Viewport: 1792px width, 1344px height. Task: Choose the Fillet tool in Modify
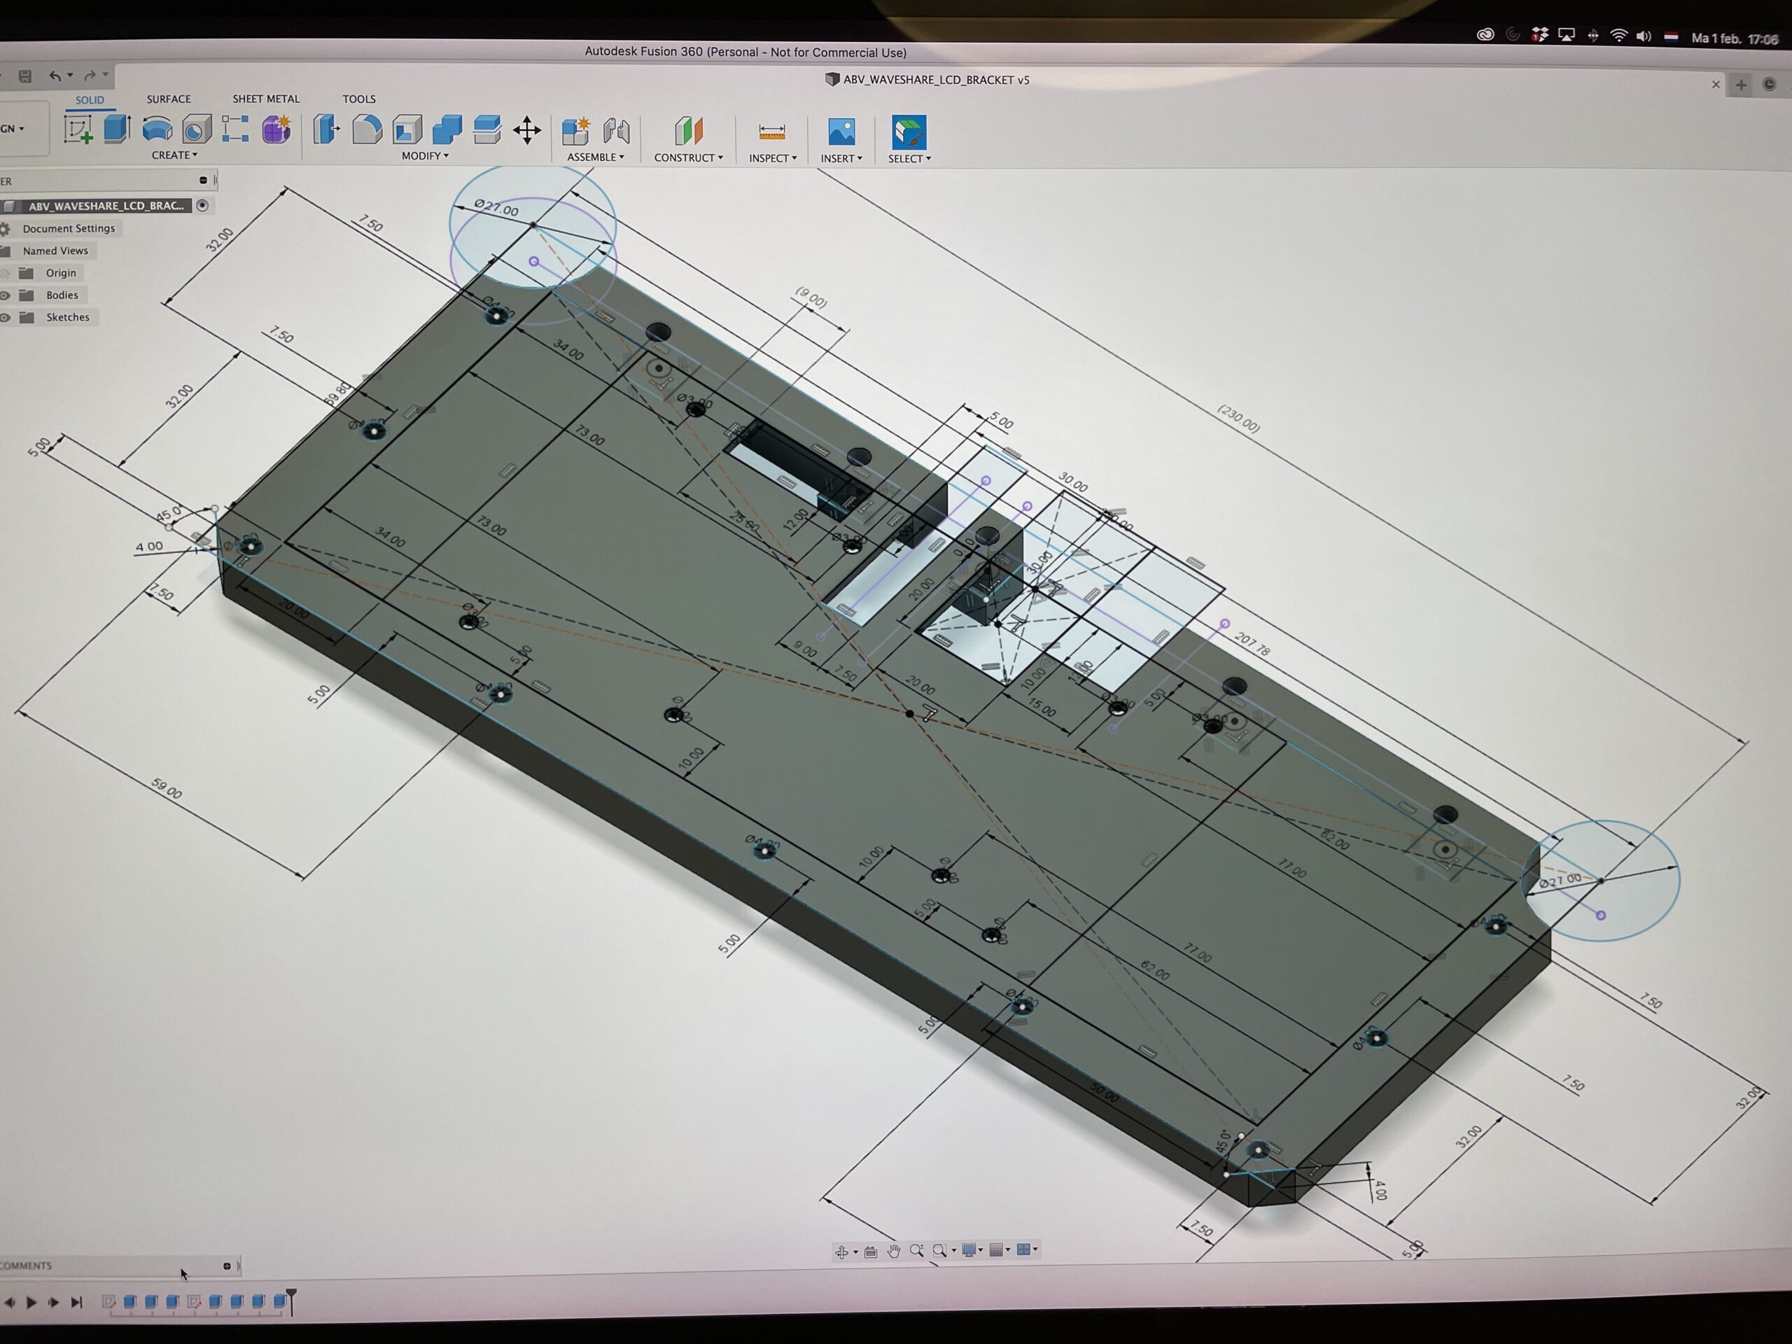coord(367,129)
